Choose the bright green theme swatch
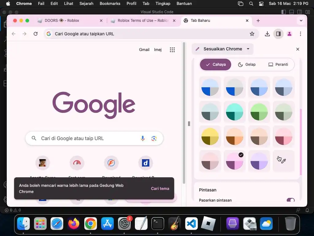This screenshot has height=236, width=314. coord(259,112)
